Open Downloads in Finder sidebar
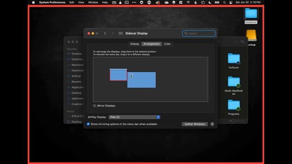The width and height of the screenshot is (292, 164). click(x=75, y=71)
